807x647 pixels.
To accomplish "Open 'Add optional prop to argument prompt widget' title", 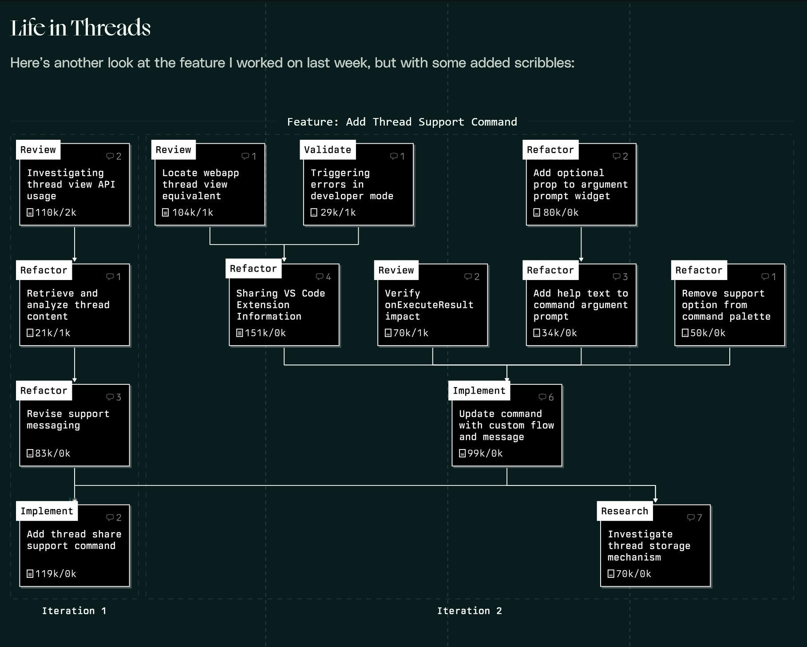I will tap(581, 185).
